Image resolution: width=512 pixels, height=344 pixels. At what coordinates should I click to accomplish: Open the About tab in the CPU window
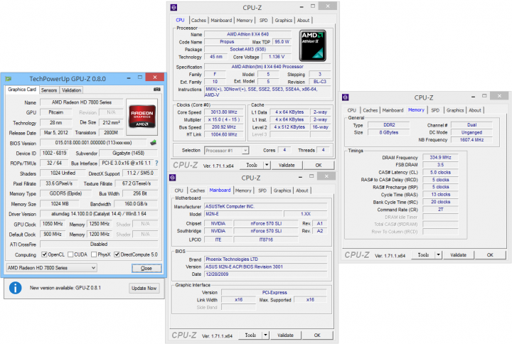tap(303, 20)
